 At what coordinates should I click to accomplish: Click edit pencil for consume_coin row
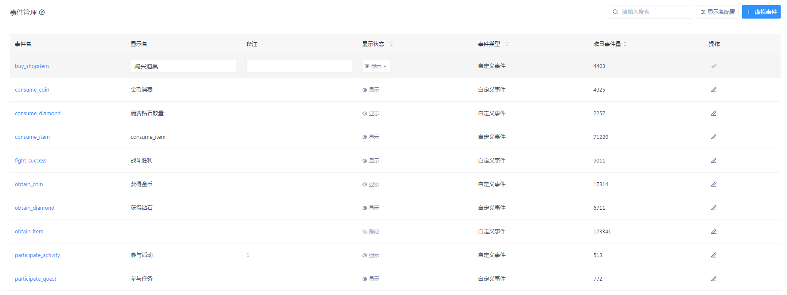pos(713,89)
